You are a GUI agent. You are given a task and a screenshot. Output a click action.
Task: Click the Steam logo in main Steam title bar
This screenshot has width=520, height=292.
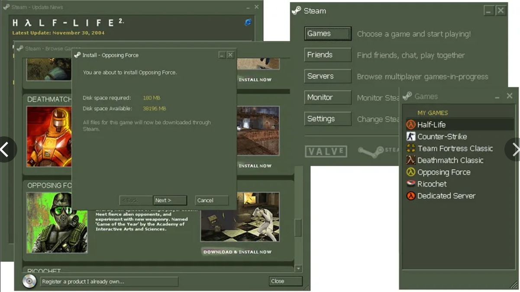[x=296, y=11]
